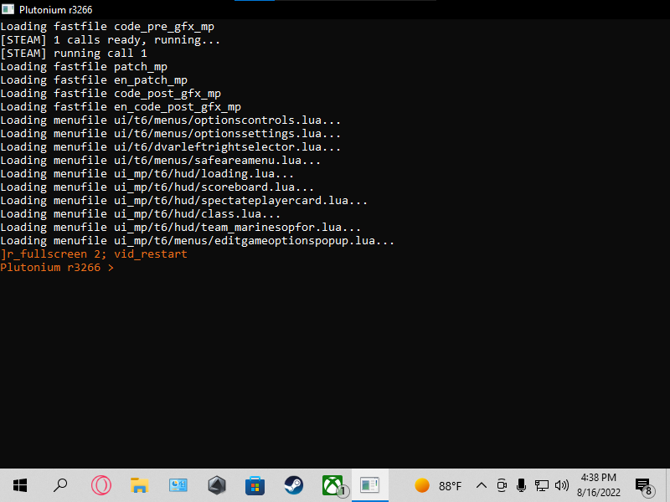
Task: Click '[STEAM] 1 calls ready, running...' line
Action: (111, 40)
